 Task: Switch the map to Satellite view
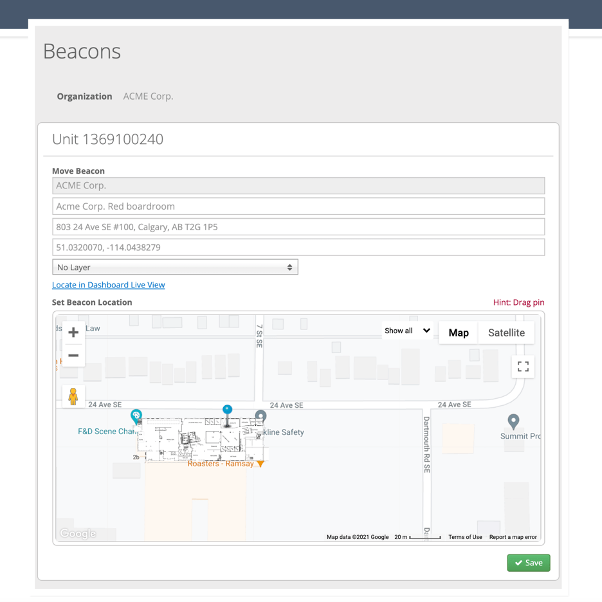[506, 333]
